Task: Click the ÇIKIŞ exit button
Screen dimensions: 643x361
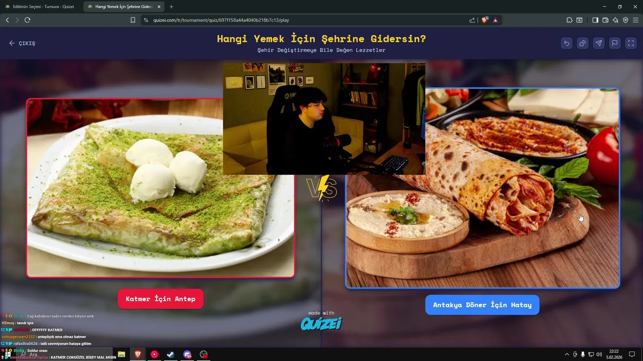Action: (x=22, y=43)
